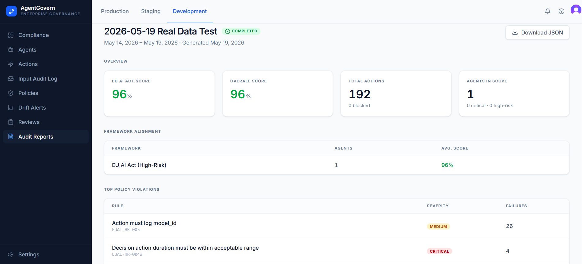Click the Policies shield icon
The height and width of the screenshot is (264, 582).
[x=11, y=93]
